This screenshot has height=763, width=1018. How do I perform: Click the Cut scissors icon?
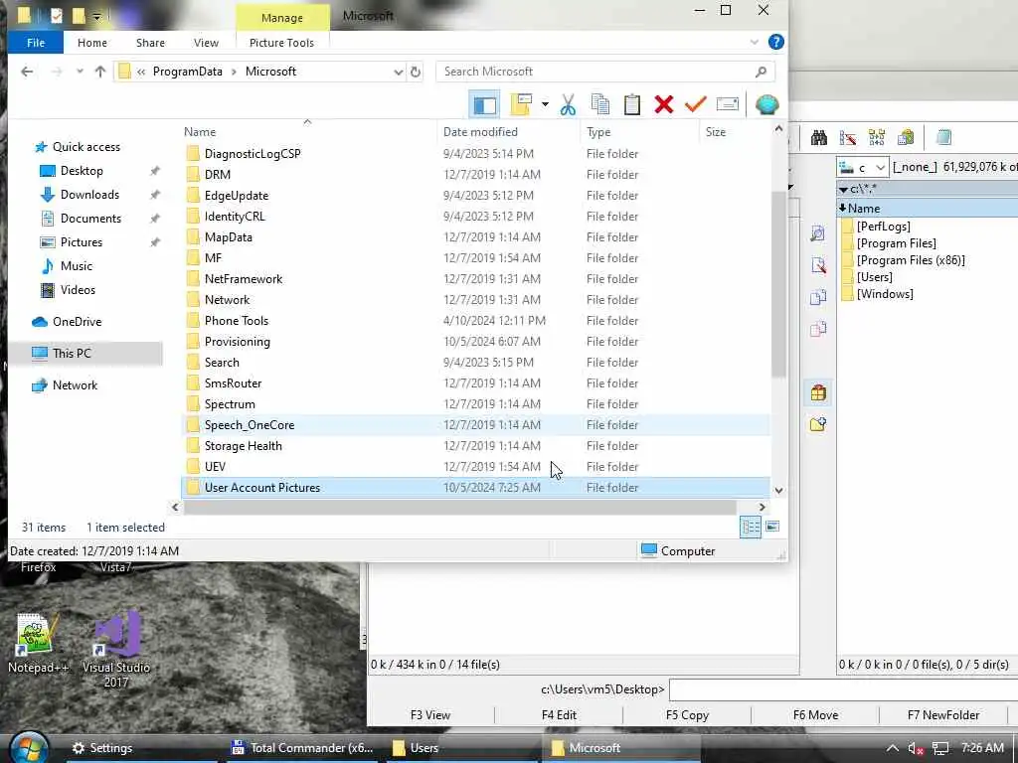pos(568,104)
